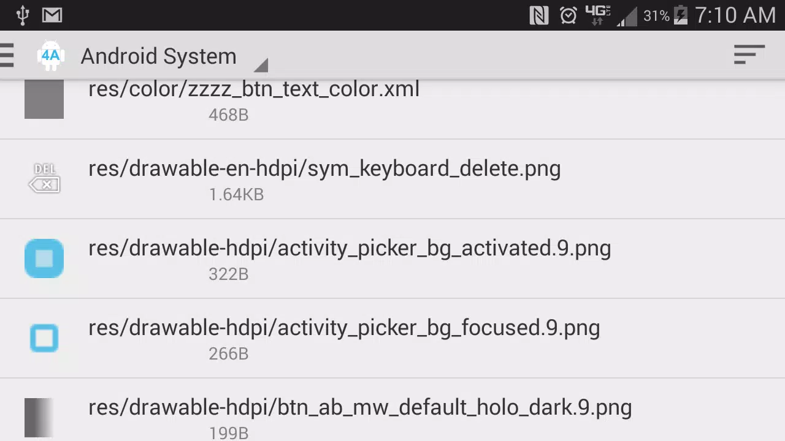Expand the Android System dropdown triangle
785x441 pixels.
pos(261,65)
